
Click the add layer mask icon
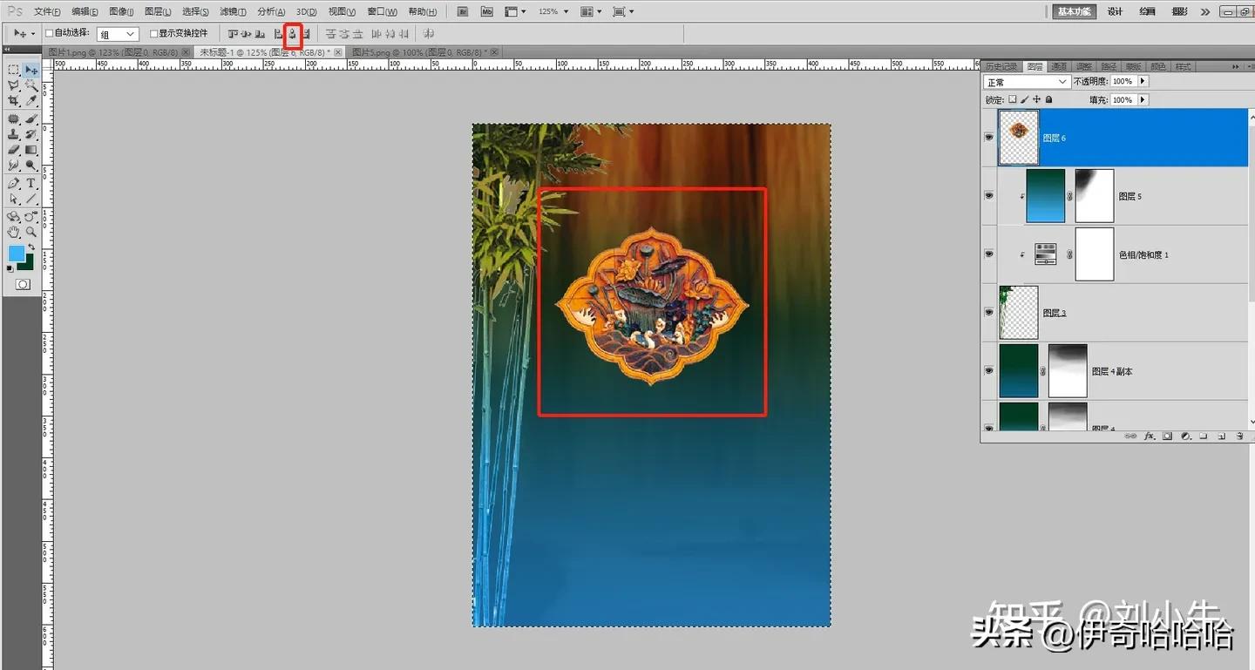point(1167,436)
